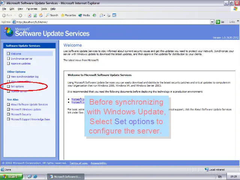Open Microsoft Support Knowledge Base link
Image resolution: width=240 pixels, height=180 pixels.
[30, 119]
